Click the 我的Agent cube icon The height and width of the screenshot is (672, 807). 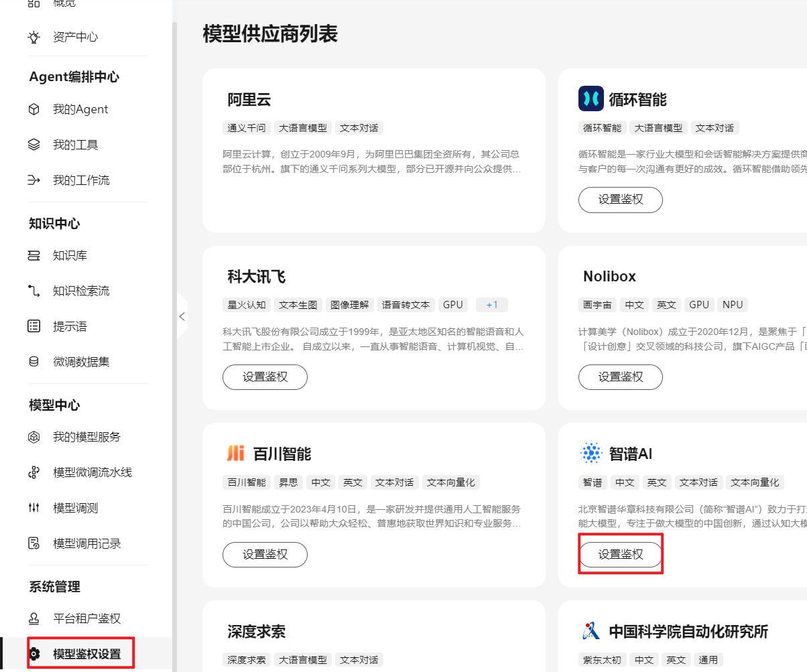[x=34, y=109]
